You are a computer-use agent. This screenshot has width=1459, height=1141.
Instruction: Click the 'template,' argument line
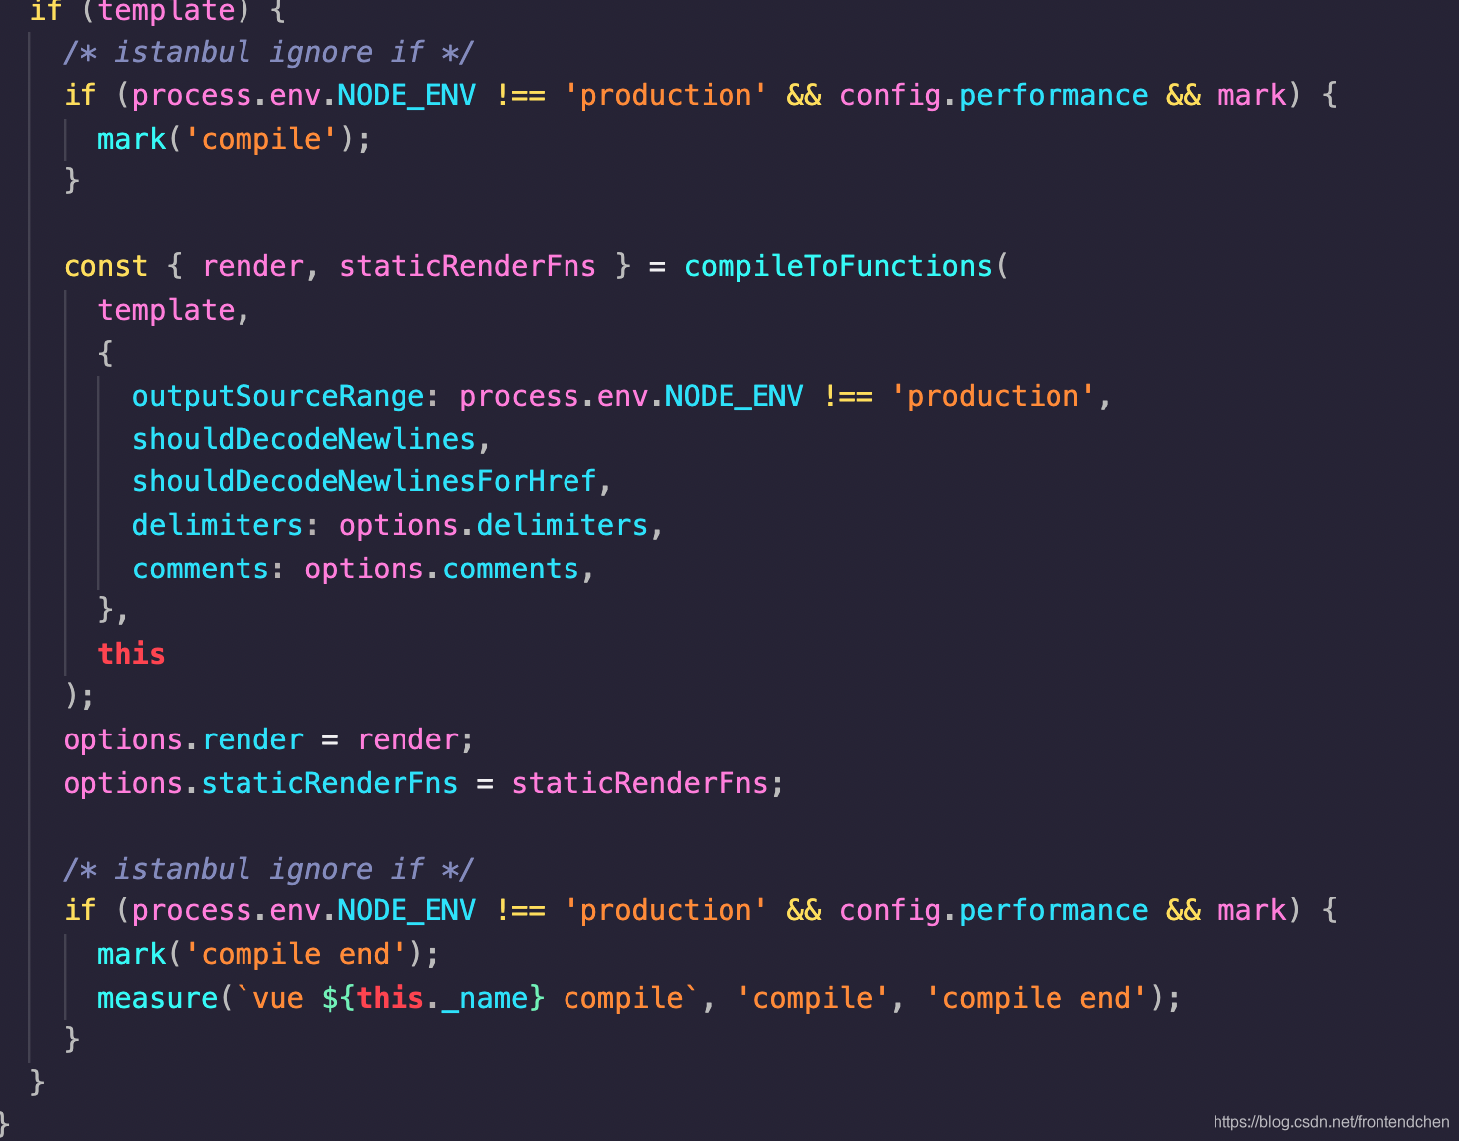tap(173, 310)
